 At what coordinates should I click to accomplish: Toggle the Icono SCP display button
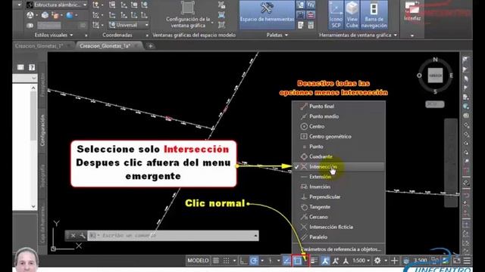point(336,14)
